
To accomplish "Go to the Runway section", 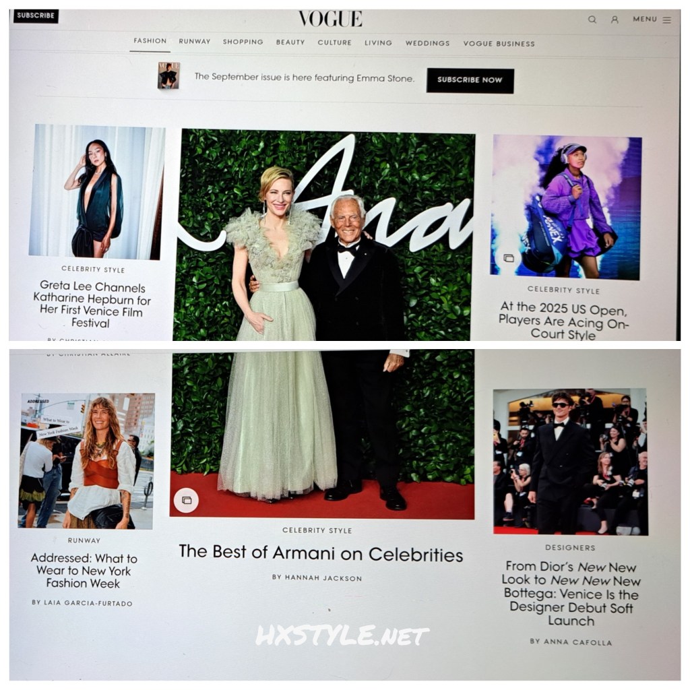I will click(x=195, y=42).
